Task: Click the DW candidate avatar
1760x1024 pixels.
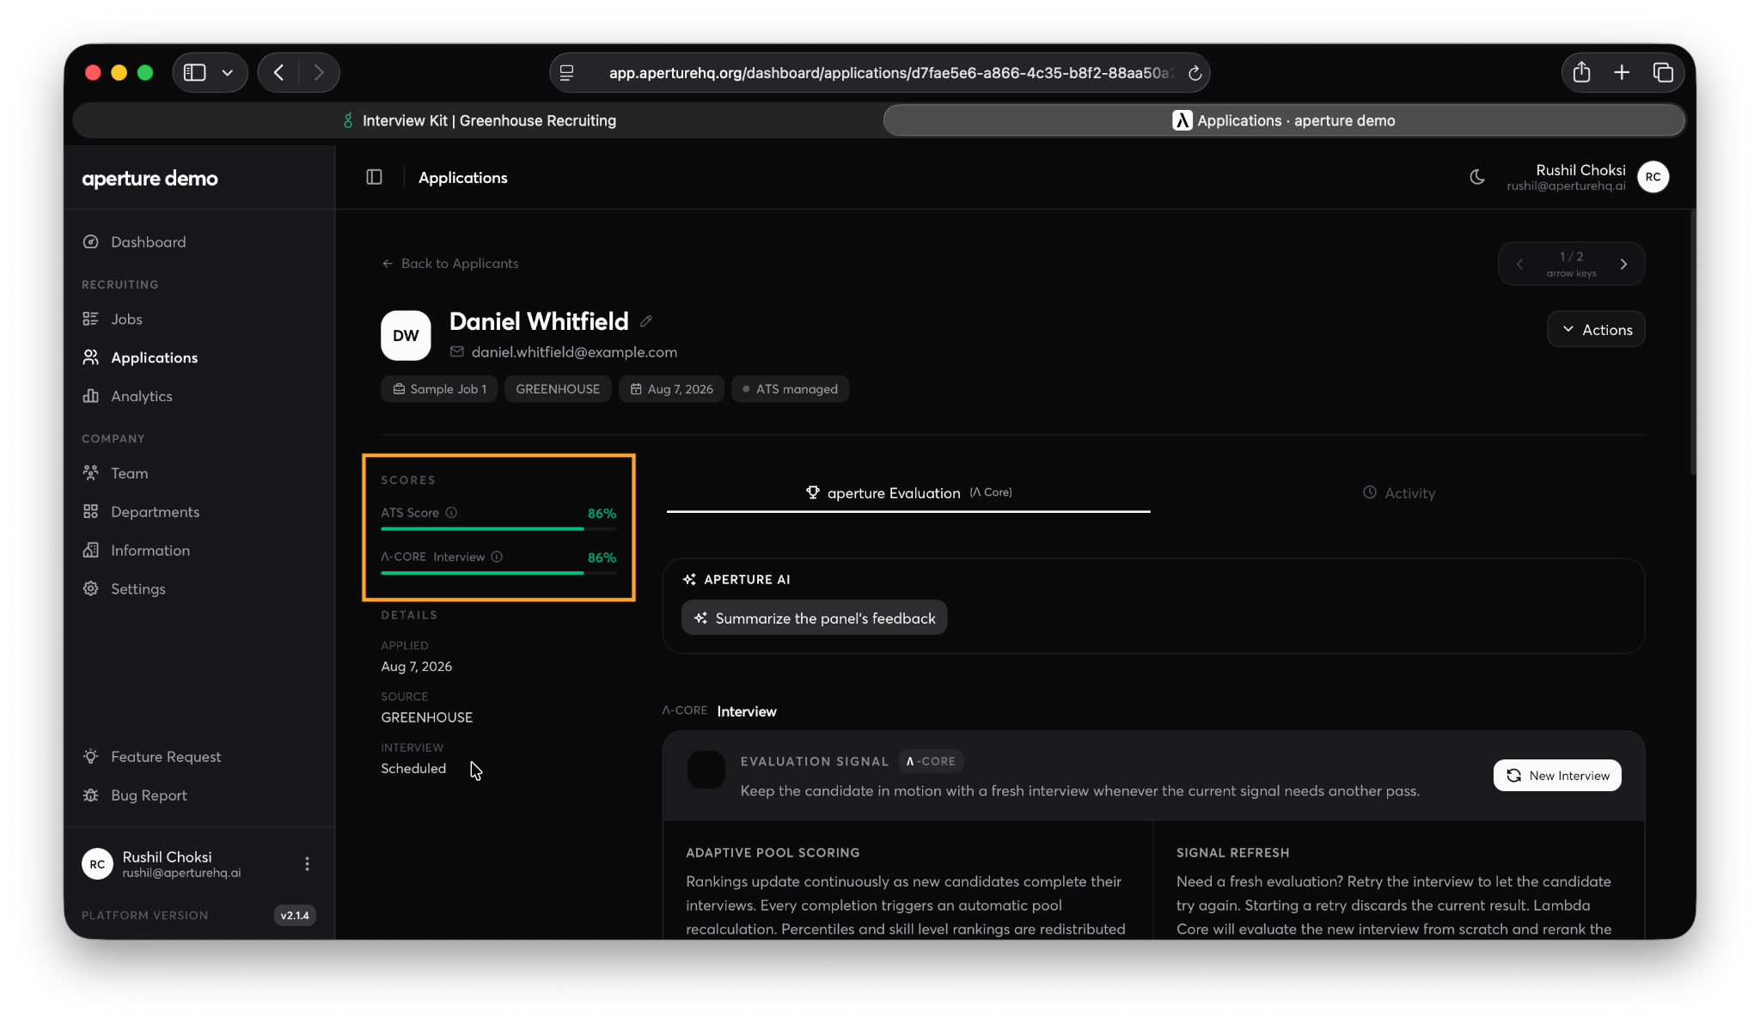Action: pyautogui.click(x=406, y=336)
